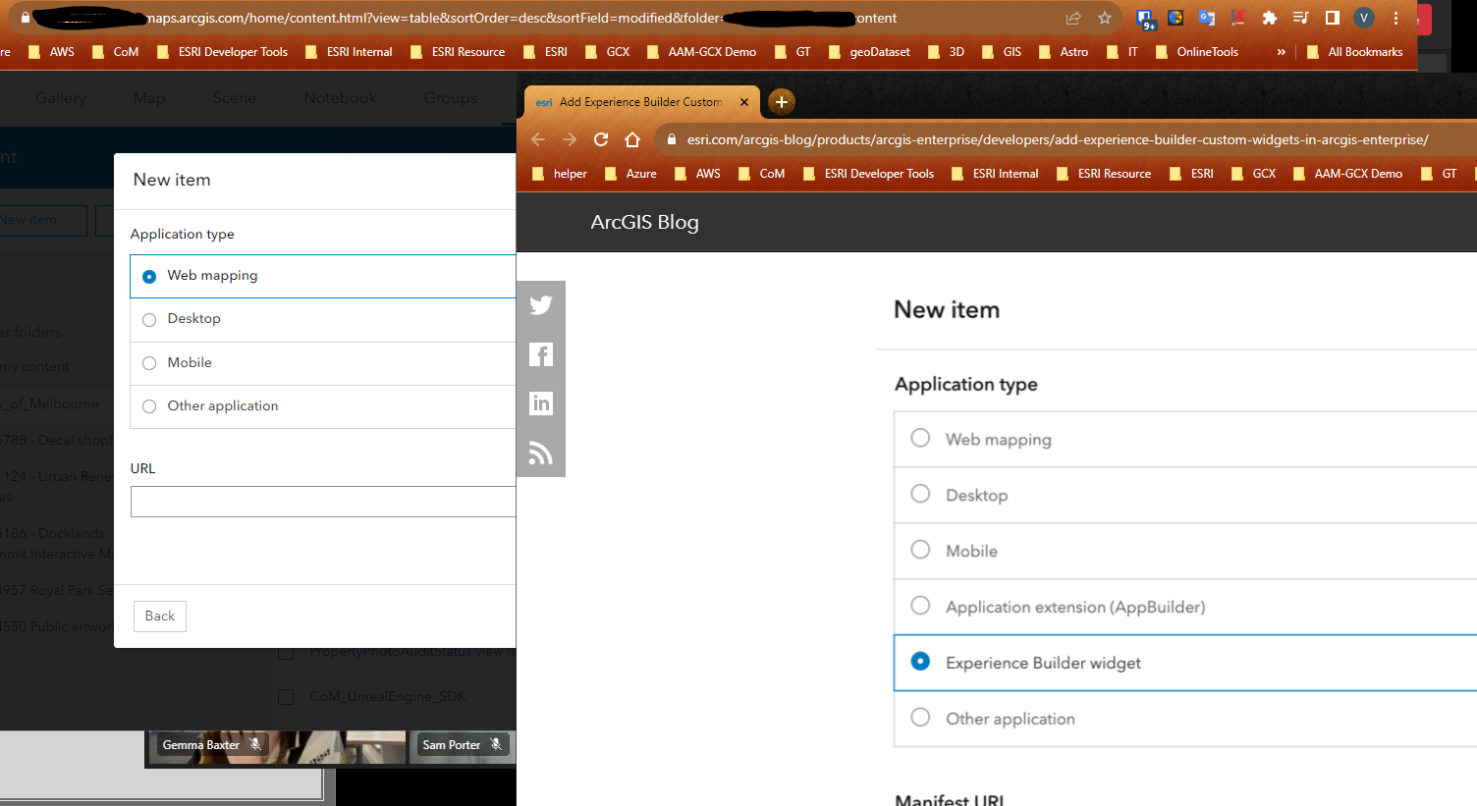Open ESRI Internal bookmark in front window
Image resolution: width=1477 pixels, height=806 pixels.
click(x=995, y=174)
